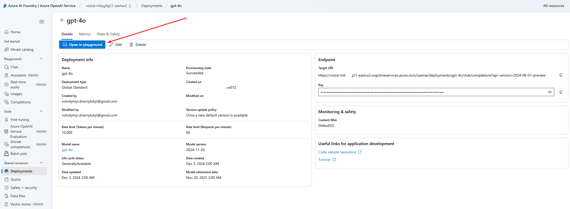Click the PREVIEW badge next to Assistants
This screenshot has height=209, width=570.
pos(33,76)
